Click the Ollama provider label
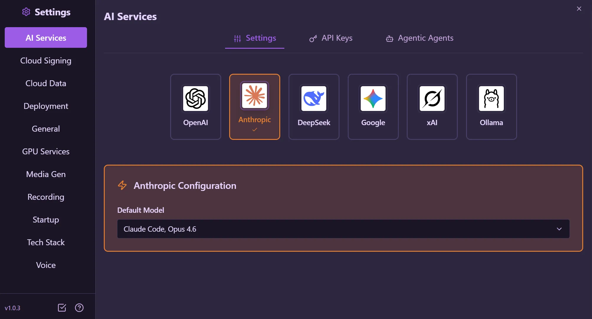 [x=491, y=122]
